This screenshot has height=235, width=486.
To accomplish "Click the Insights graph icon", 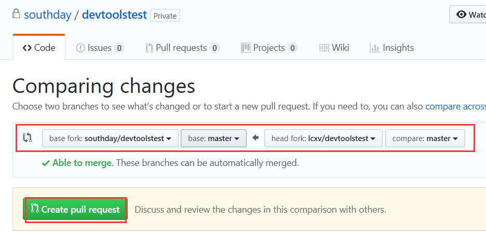I will tap(374, 48).
